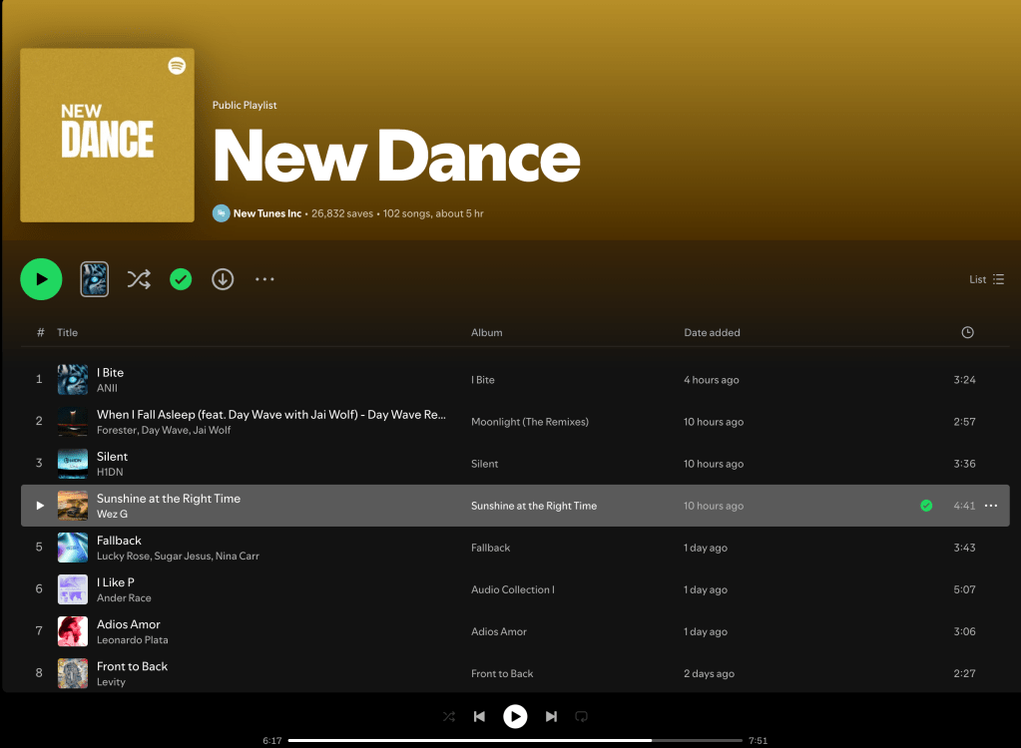The height and width of the screenshot is (748, 1021).
Task: Open album Moonlight (The Remixes)
Action: tap(529, 422)
